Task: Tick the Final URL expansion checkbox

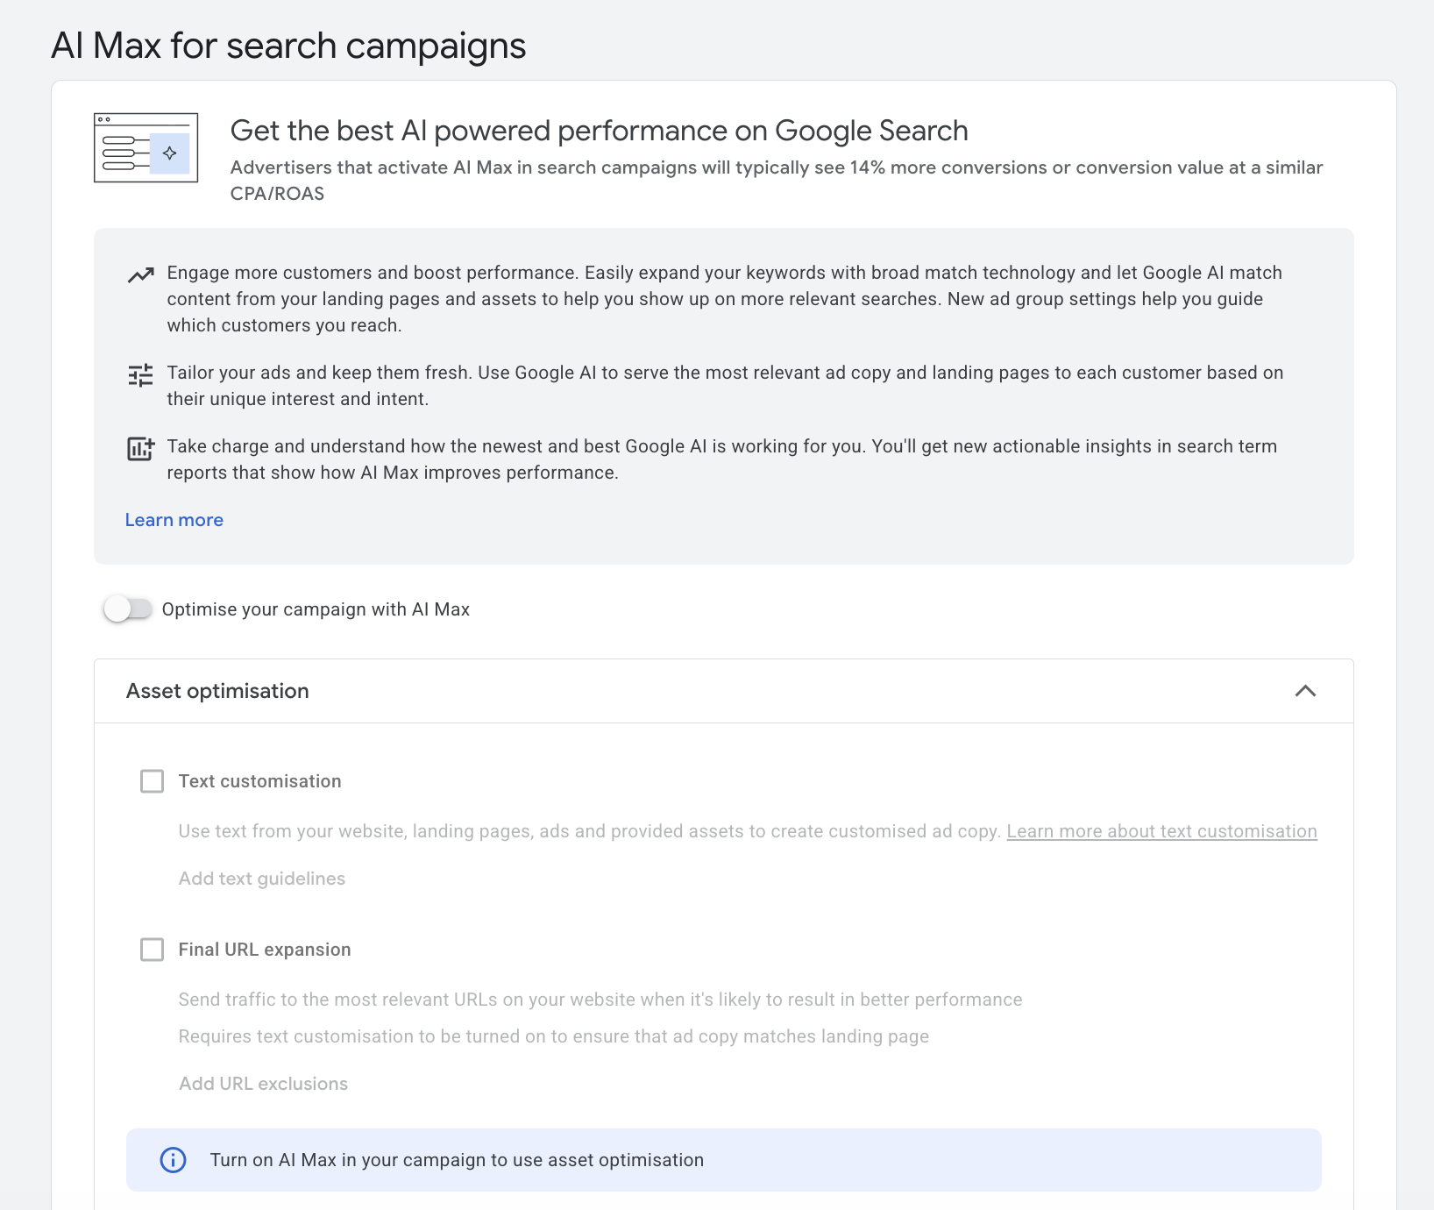Action: point(153,950)
